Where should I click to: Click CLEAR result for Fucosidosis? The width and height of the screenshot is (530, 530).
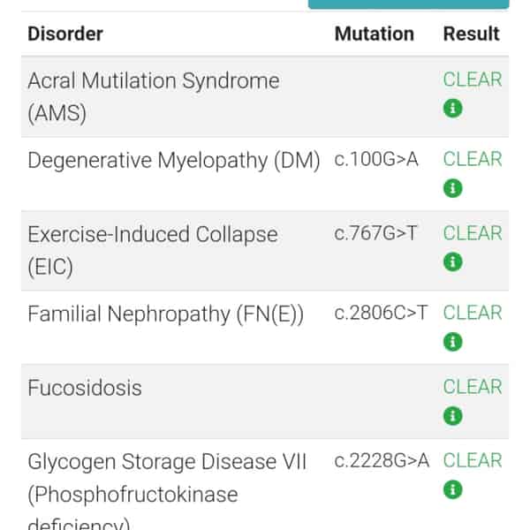coord(473,387)
